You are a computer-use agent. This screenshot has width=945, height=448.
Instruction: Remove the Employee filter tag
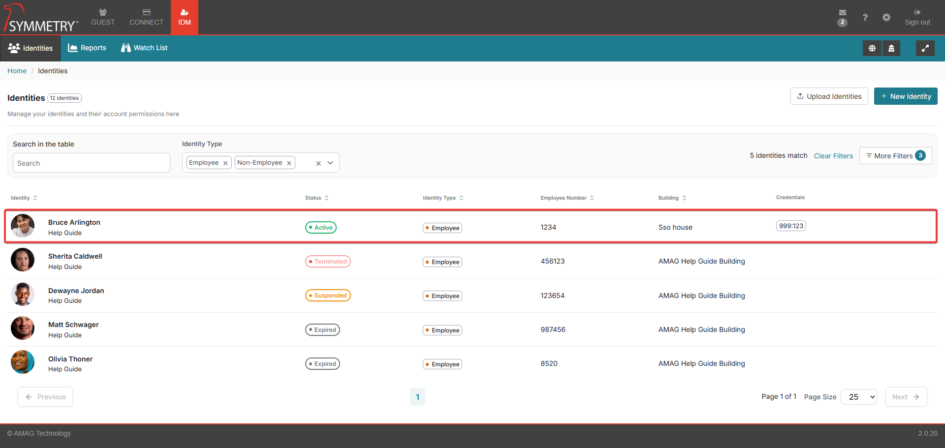tap(225, 163)
